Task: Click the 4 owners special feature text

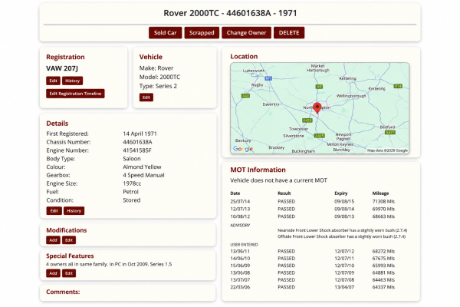Action: [109, 264]
